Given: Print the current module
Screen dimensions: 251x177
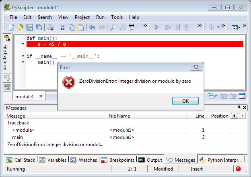Looking at the screenshot, I should pyautogui.click(x=51, y=27).
